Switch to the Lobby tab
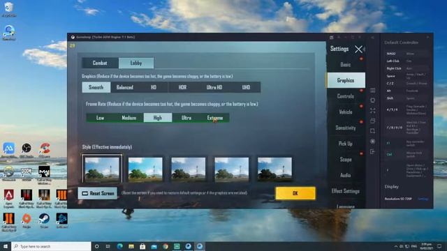 [136, 63]
